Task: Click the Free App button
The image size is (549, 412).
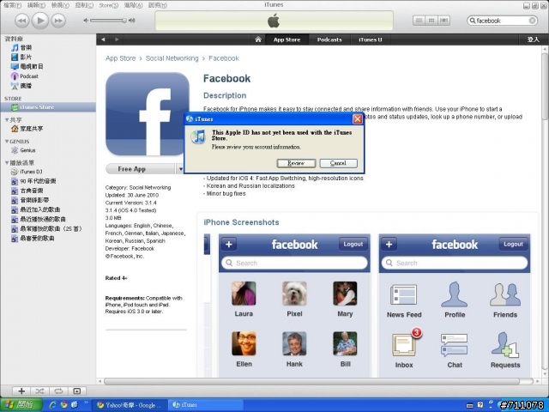Action: tap(140, 169)
